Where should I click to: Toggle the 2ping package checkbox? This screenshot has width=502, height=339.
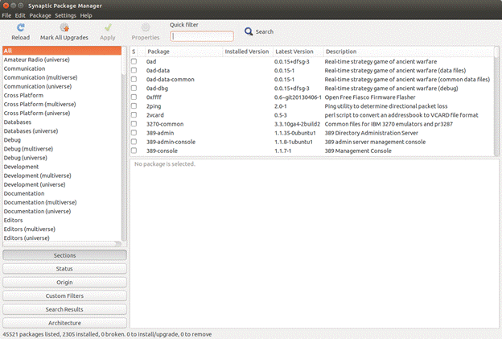click(134, 106)
